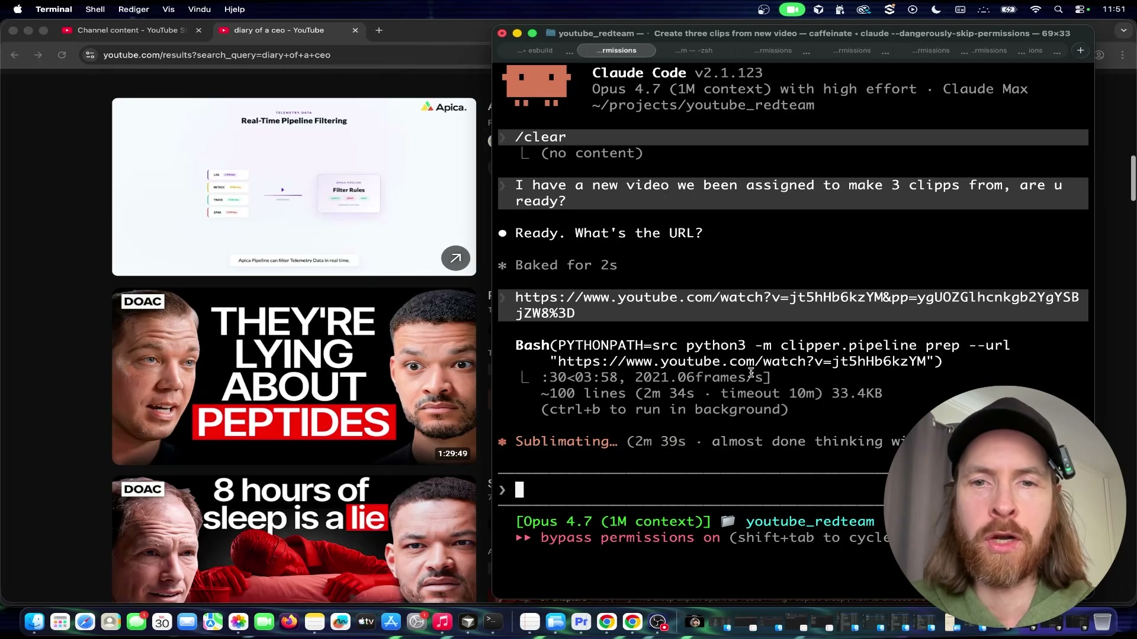Click the Chrome address bar URL
The image size is (1137, 639).
pyautogui.click(x=217, y=55)
